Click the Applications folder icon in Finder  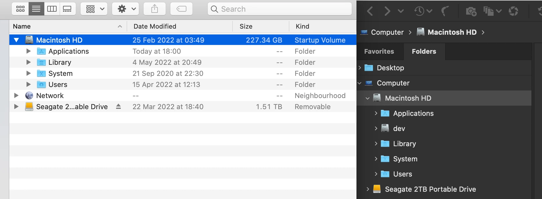tap(41, 51)
